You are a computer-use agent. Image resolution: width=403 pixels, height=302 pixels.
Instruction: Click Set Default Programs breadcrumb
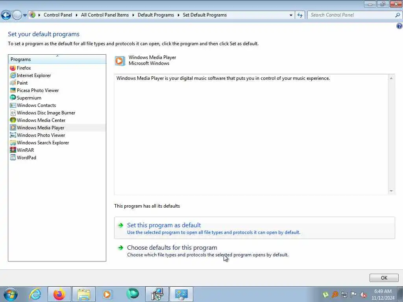click(205, 15)
